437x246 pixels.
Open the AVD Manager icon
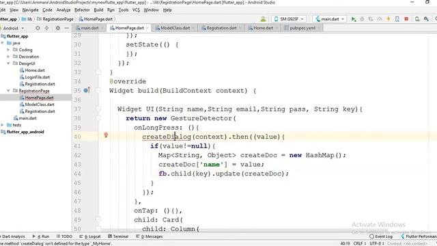pyautogui.click(x=417, y=19)
